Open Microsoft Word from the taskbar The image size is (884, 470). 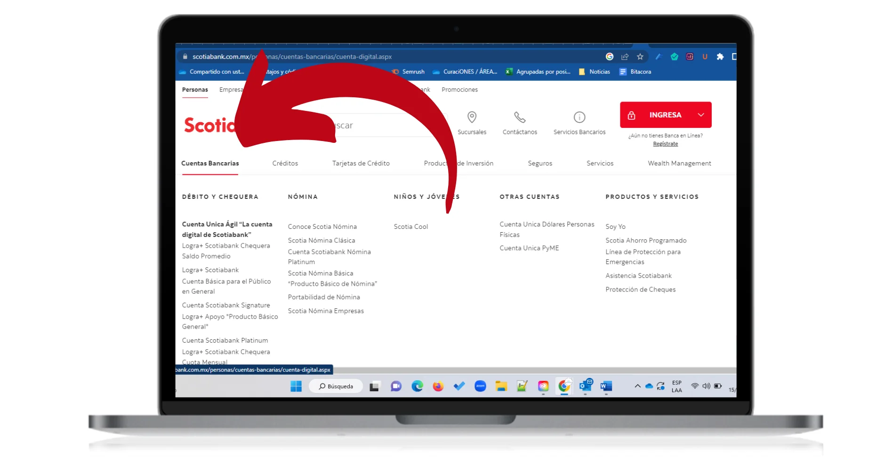click(606, 386)
